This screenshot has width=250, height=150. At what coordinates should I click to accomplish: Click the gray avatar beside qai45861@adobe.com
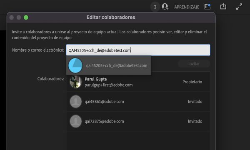point(76,102)
